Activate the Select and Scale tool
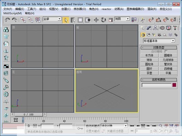This screenshot has width=182, height=136. 111,20
